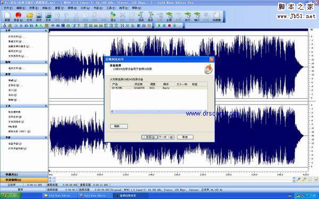
Task: Select the CD-ROM device row in the list
Action: click(x=159, y=88)
